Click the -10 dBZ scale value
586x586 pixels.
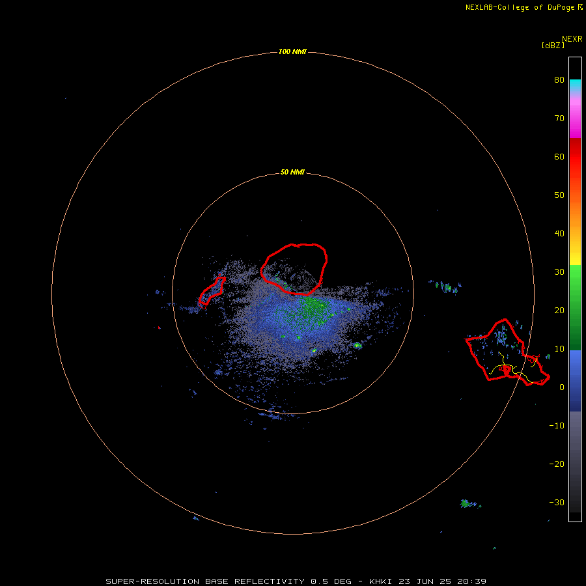557,426
